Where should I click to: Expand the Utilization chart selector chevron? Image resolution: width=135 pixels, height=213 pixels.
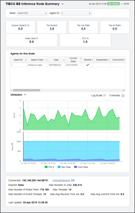pyautogui.click(x=25, y=95)
